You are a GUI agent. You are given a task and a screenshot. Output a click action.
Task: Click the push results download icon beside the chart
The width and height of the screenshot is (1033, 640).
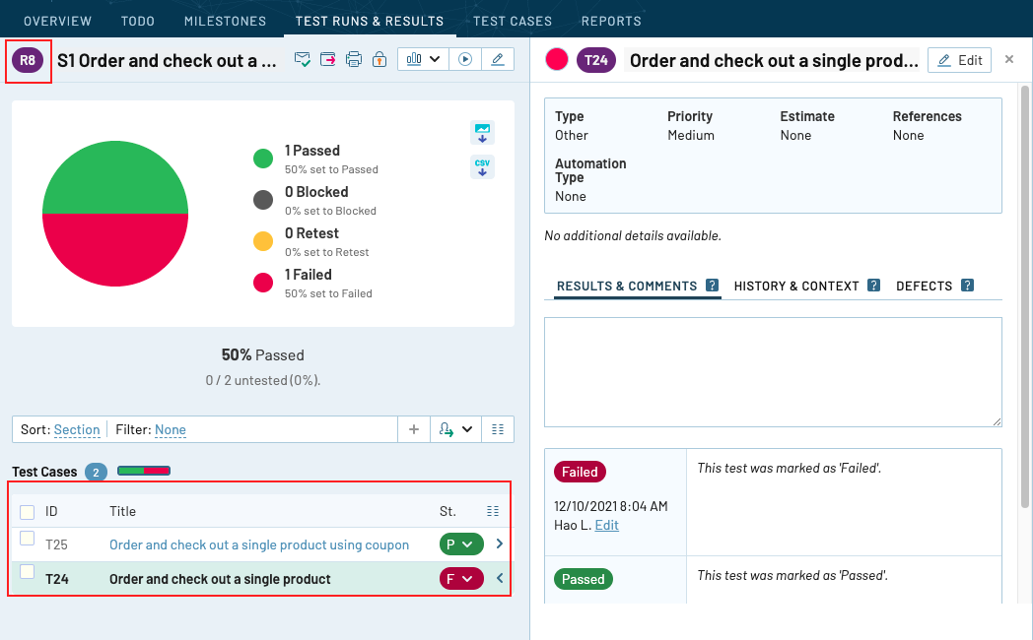(x=482, y=133)
